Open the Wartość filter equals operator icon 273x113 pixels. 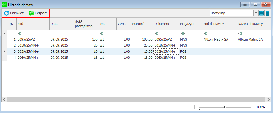(135, 33)
